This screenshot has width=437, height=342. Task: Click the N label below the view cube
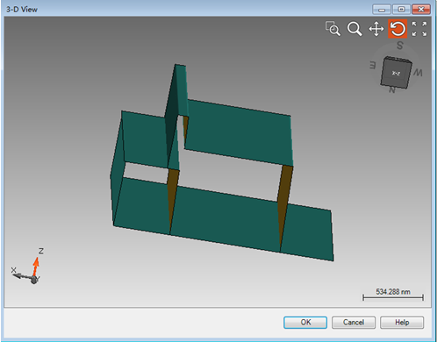392,90
